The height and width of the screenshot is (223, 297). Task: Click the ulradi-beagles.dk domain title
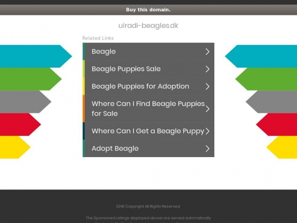click(148, 25)
